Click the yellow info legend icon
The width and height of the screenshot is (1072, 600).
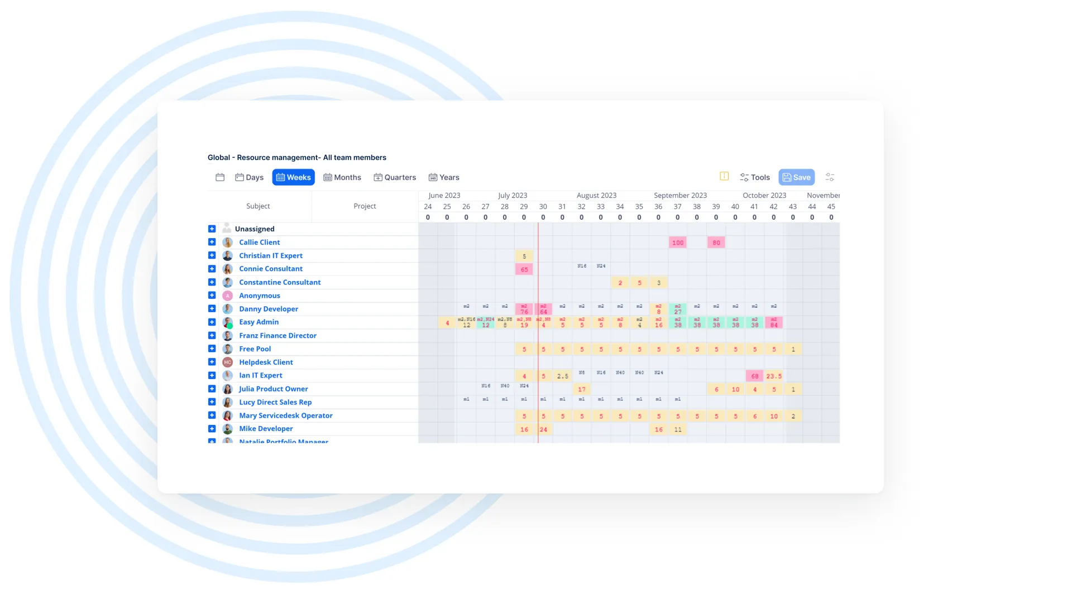click(x=724, y=176)
